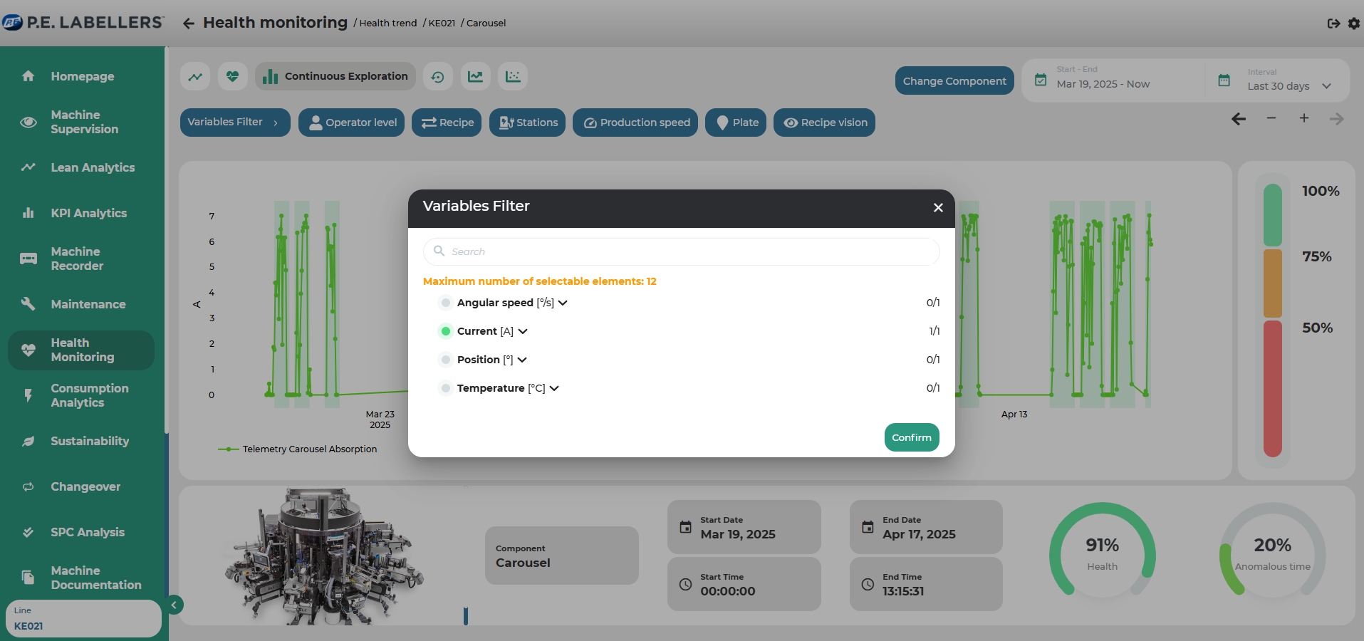Expand the Position variable chevron
This screenshot has width=1364, height=641.
coord(522,360)
